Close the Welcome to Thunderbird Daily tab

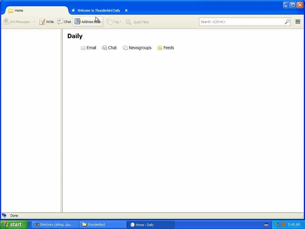(x=126, y=10)
